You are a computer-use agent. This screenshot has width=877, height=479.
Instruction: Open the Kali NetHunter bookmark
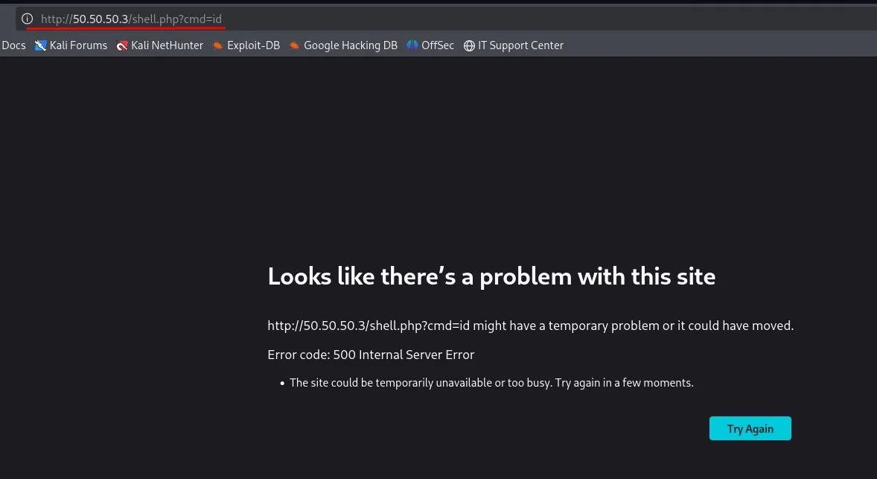coord(160,45)
